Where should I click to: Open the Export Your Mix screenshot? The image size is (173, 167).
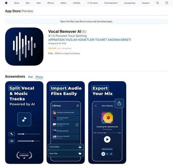pyautogui.click(x=107, y=123)
